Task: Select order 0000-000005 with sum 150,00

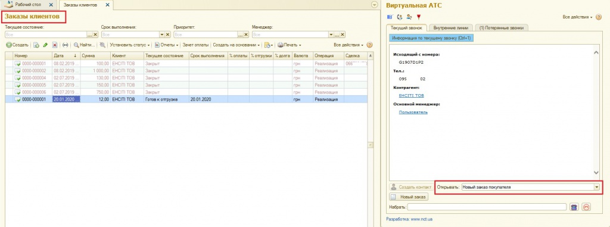Action: coord(186,85)
